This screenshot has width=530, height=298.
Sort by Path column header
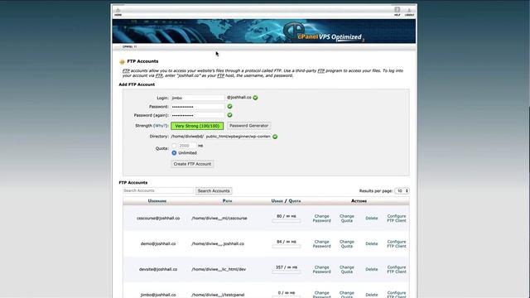pos(227,201)
